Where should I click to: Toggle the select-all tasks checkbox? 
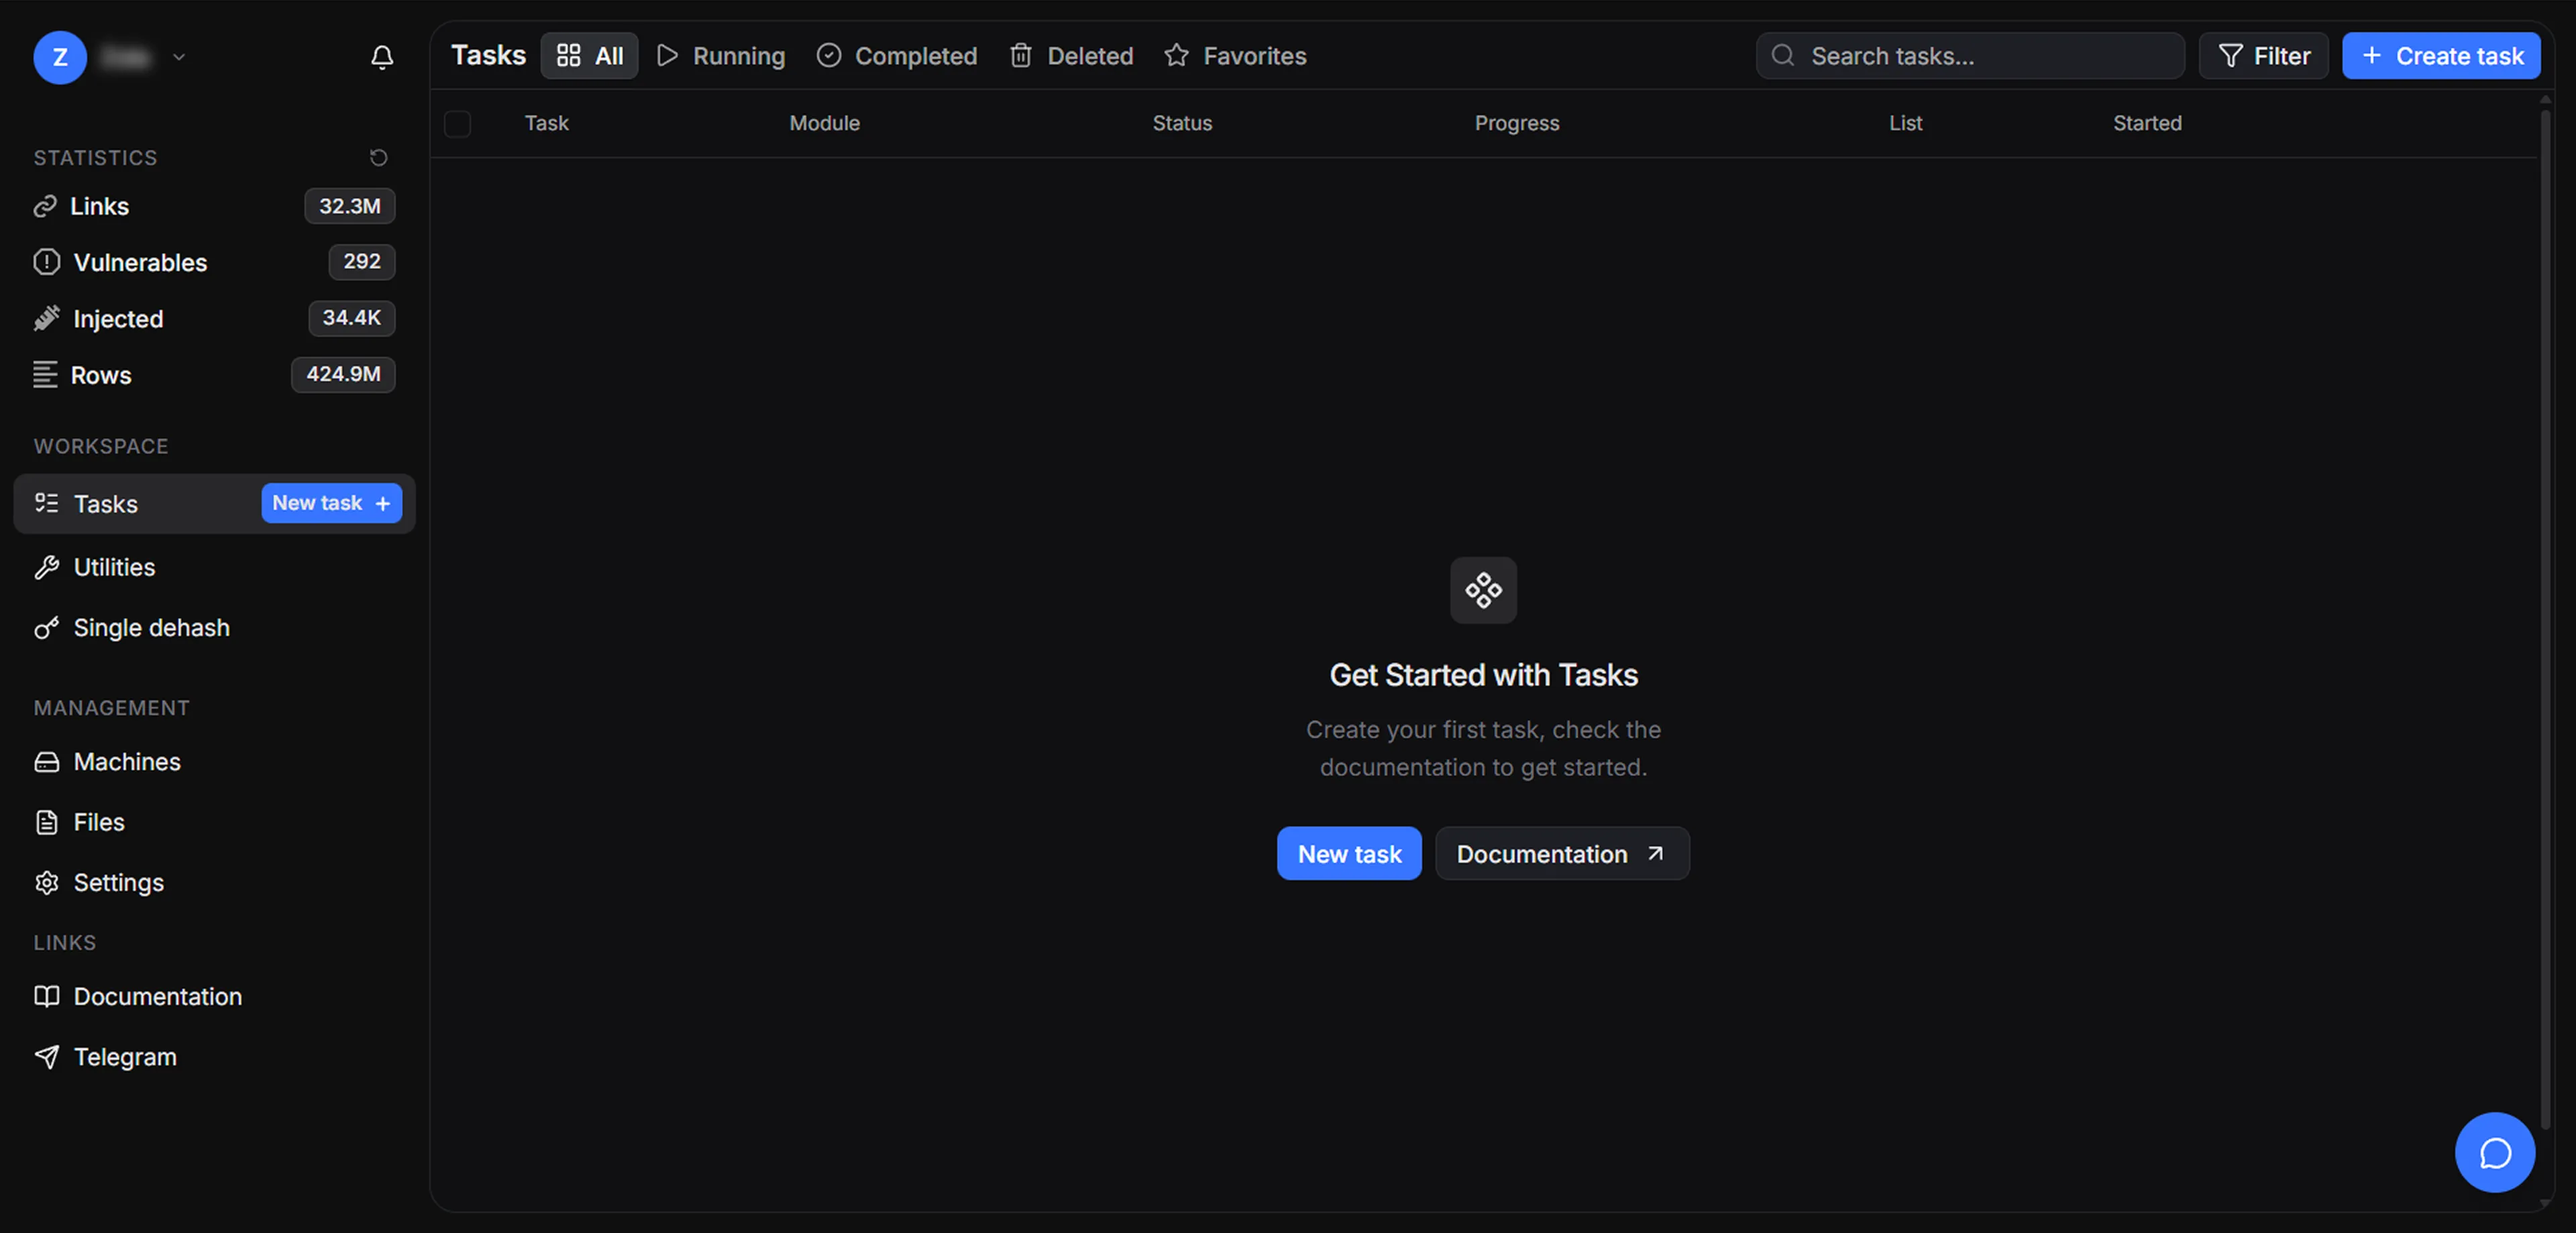[x=457, y=123]
